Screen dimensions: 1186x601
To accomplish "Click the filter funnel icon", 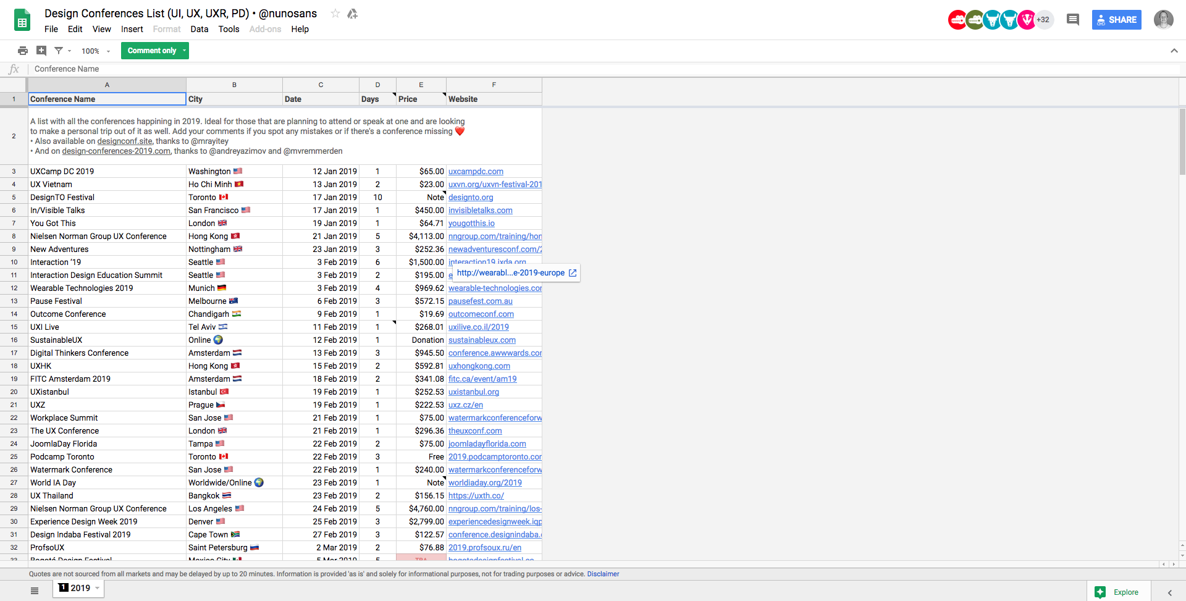I will pyautogui.click(x=59, y=51).
